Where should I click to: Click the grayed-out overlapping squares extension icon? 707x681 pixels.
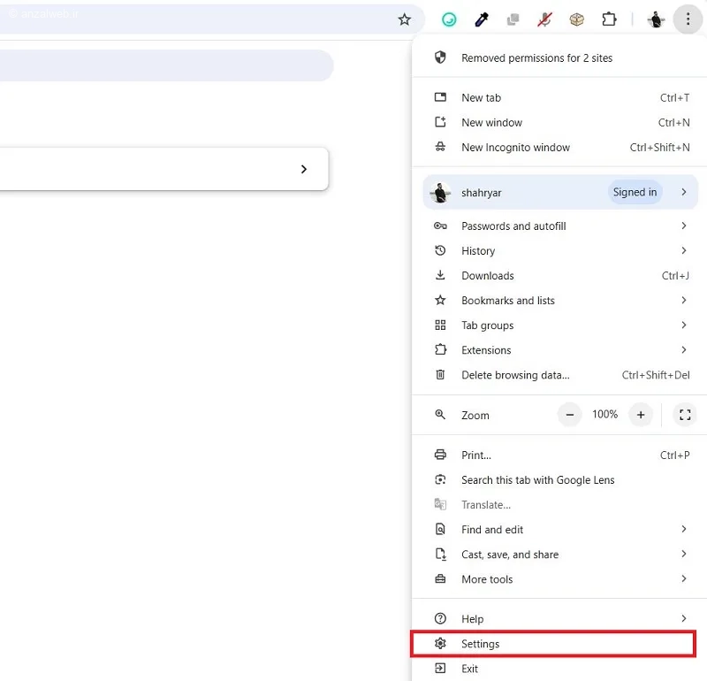point(513,19)
